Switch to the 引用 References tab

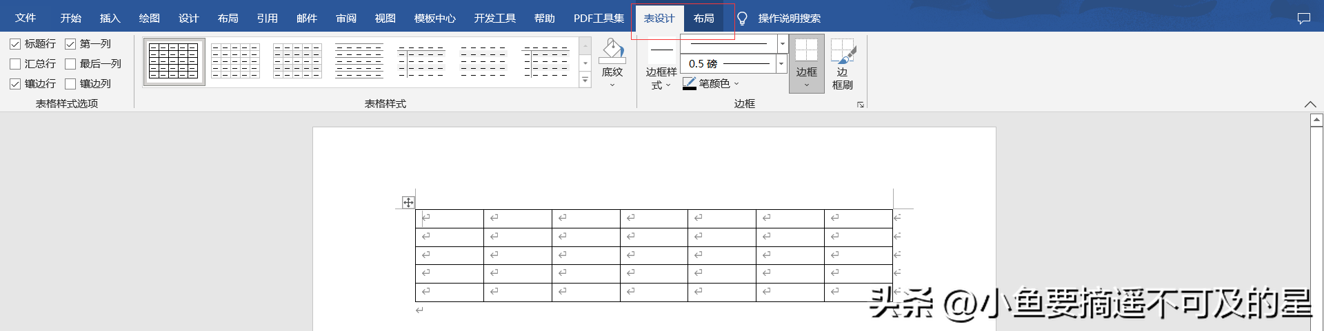268,19
